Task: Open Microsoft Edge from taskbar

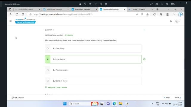Action: tap(114, 104)
